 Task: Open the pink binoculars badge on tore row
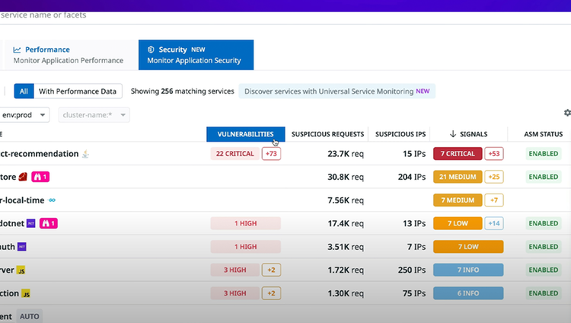point(40,177)
